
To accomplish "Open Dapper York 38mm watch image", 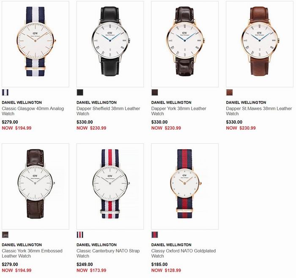I will (x=185, y=44).
